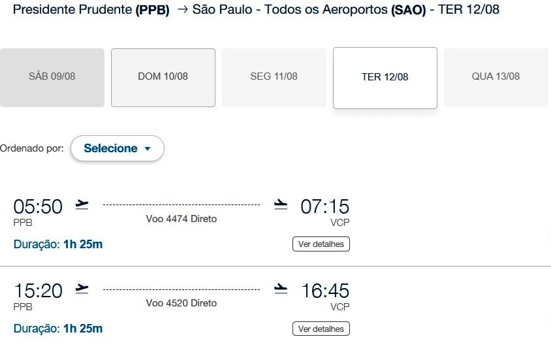Click the landing icon beside 16:45
This screenshot has width=551, height=356.
tap(281, 289)
